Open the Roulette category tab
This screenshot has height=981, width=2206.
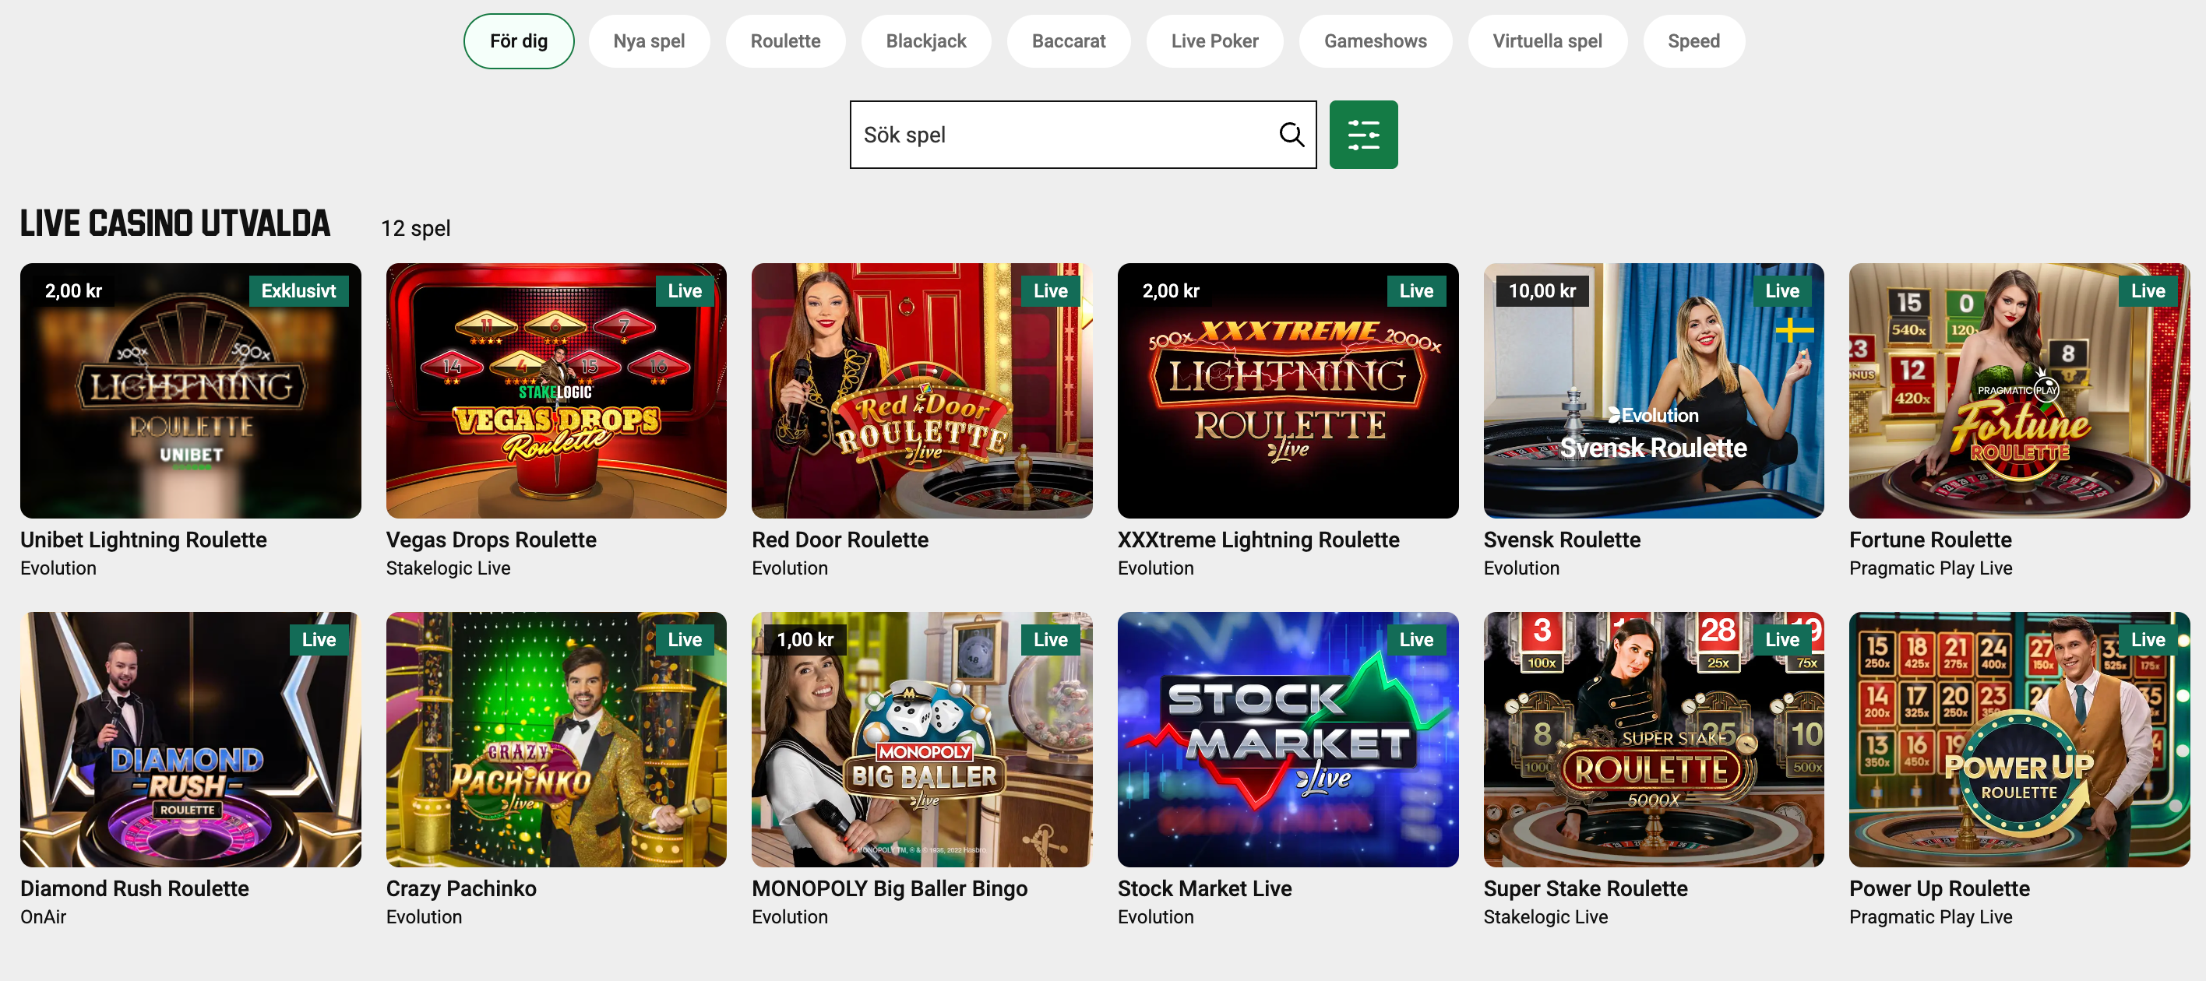(784, 41)
